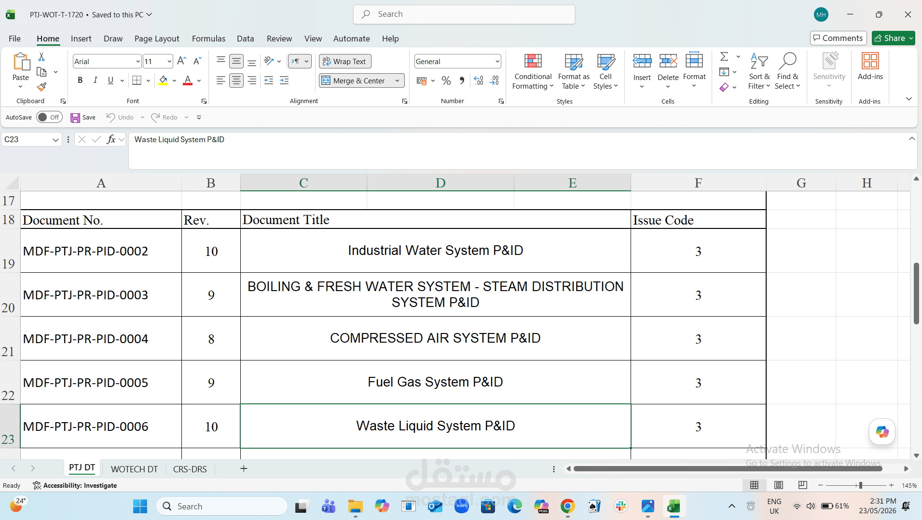Viewport: 922px width, 520px height.
Task: Activate the Format Painter brush
Action: pos(41,87)
